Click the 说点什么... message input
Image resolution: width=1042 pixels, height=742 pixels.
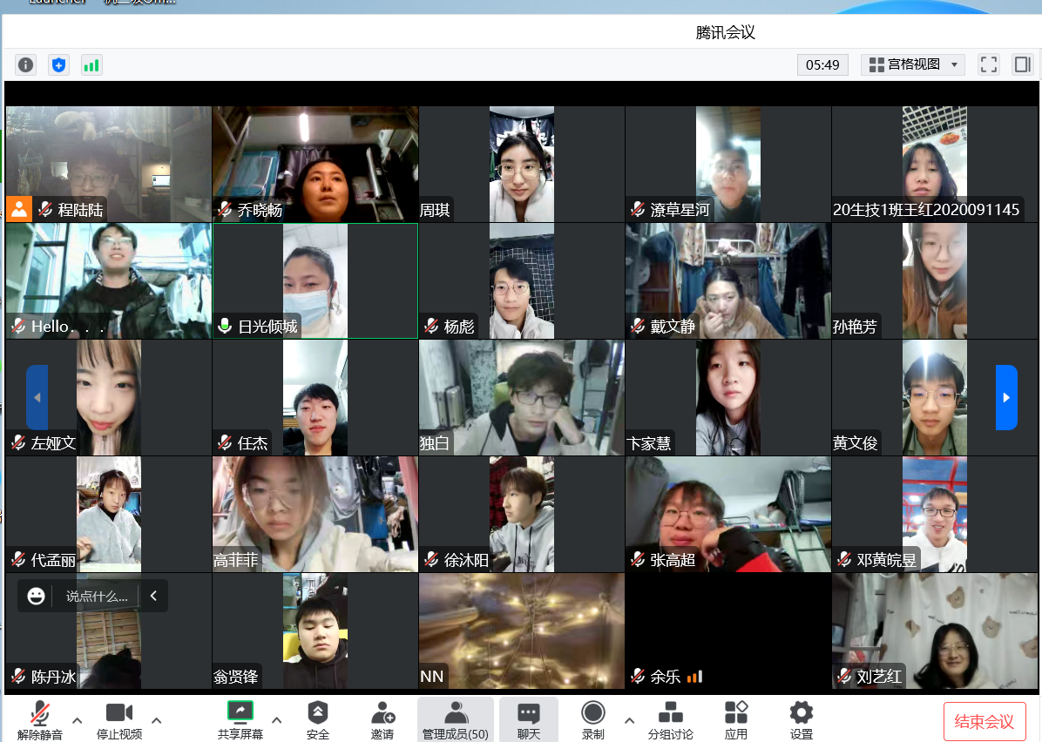pos(96,597)
